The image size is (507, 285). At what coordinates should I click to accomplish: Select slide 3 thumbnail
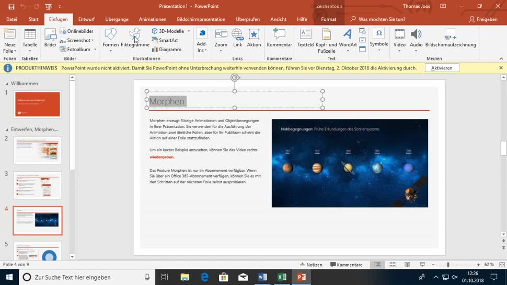pyautogui.click(x=38, y=185)
